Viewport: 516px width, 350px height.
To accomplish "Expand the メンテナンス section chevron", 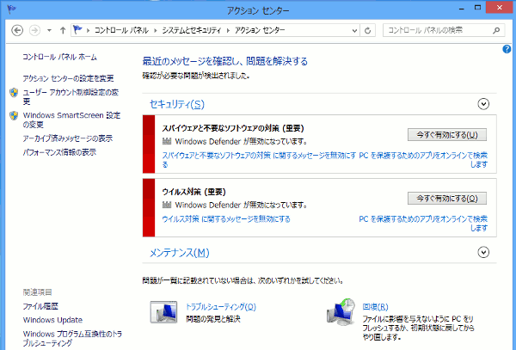I will [483, 253].
